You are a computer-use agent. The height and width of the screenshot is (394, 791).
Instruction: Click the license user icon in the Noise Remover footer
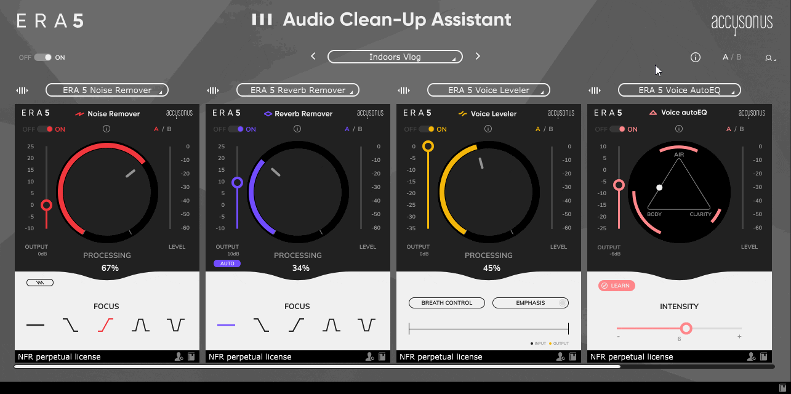(x=179, y=356)
